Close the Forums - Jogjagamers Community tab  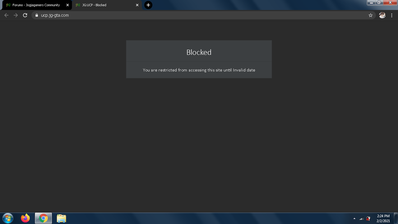(67, 5)
